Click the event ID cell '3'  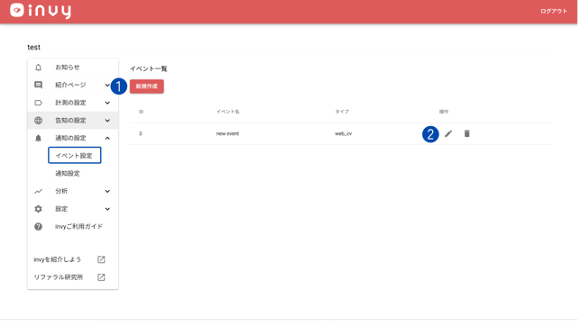pyautogui.click(x=140, y=133)
